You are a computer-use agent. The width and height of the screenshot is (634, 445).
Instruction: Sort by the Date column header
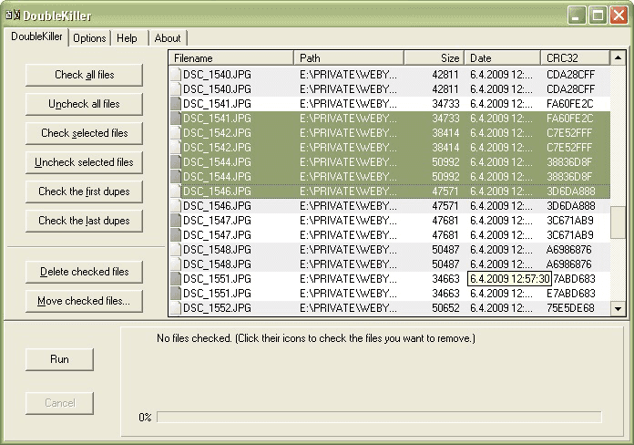[x=503, y=58]
